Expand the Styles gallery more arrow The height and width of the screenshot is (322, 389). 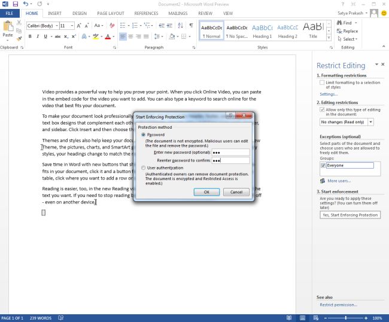(x=329, y=38)
